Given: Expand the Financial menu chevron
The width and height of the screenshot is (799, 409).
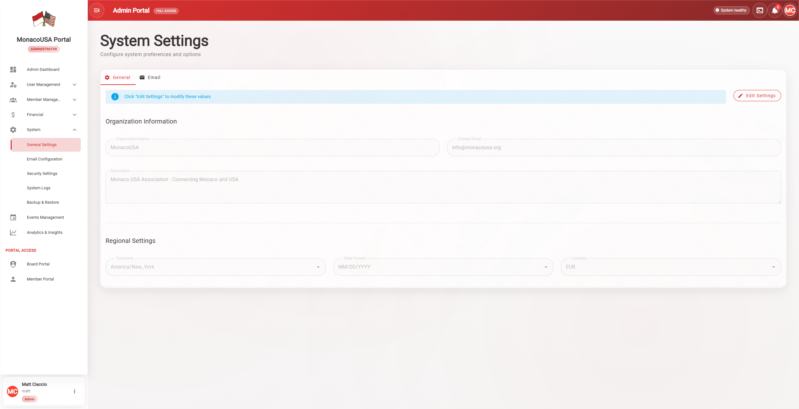Looking at the screenshot, I should [x=75, y=115].
